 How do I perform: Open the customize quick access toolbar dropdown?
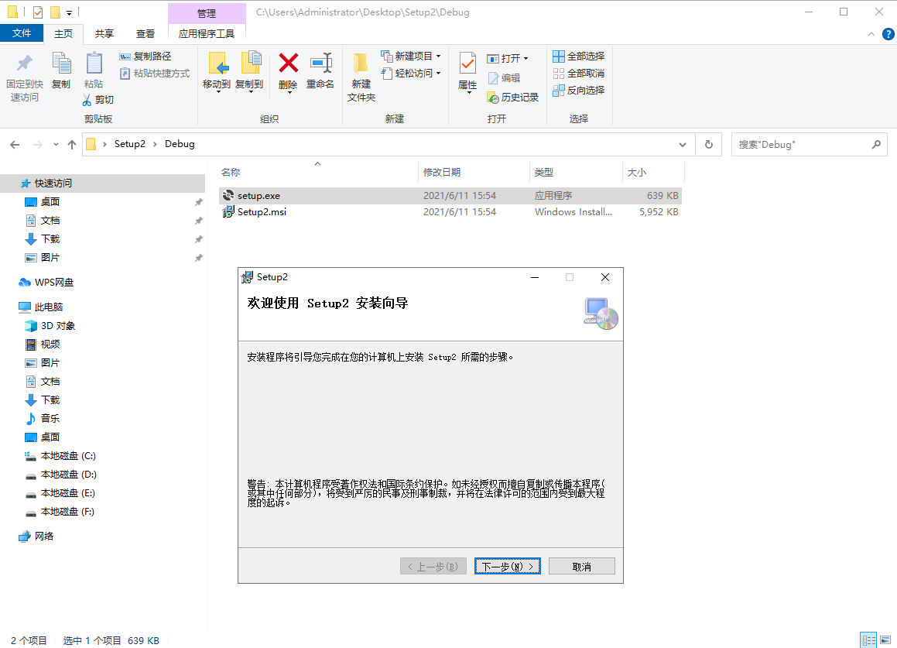(x=69, y=12)
